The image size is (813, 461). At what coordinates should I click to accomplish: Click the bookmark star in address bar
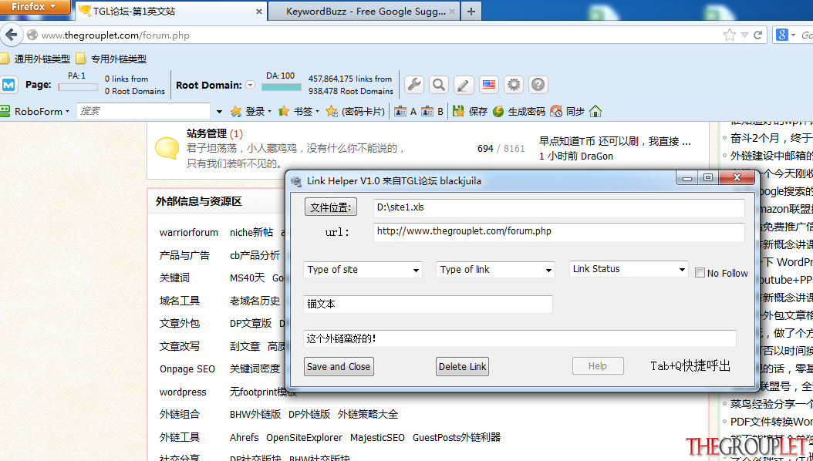tap(729, 35)
